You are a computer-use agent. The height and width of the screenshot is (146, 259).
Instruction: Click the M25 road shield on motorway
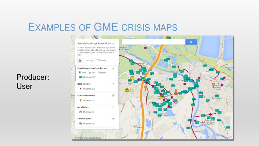point(150,70)
